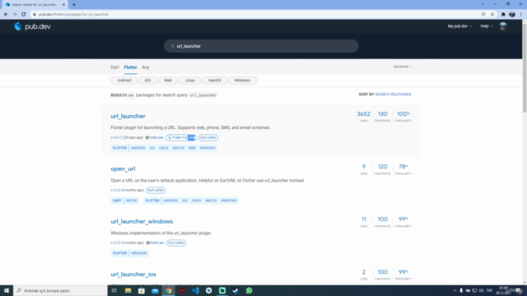Click the Windows taskbar search box
Image resolution: width=527 pixels, height=296 pixels.
tap(60, 290)
